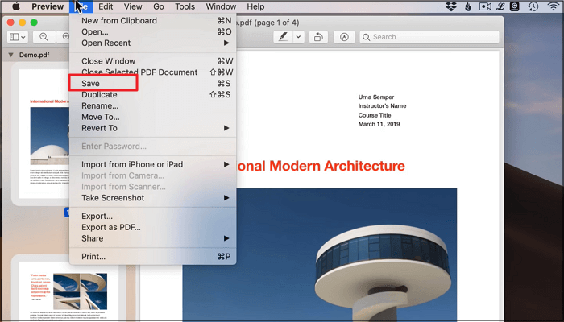Image resolution: width=564 pixels, height=322 pixels.
Task: Click the 'Course Title' text
Action: click(375, 115)
